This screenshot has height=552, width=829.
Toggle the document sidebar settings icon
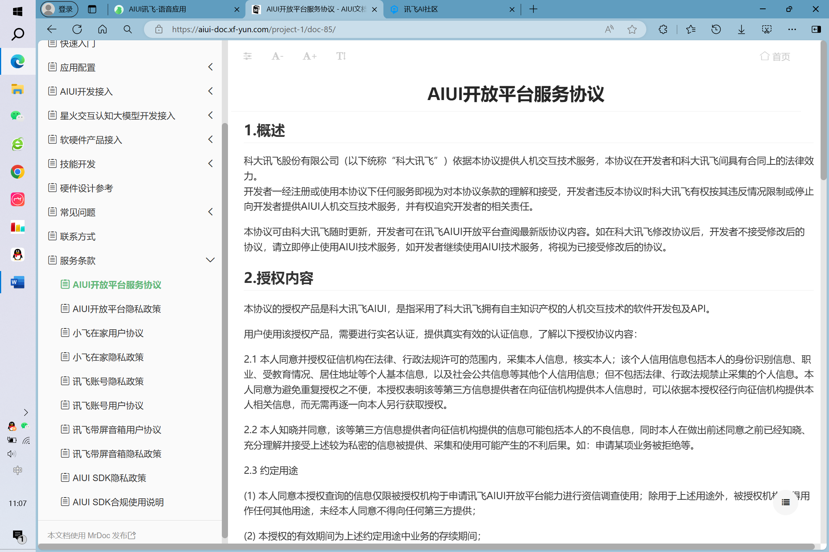[248, 56]
